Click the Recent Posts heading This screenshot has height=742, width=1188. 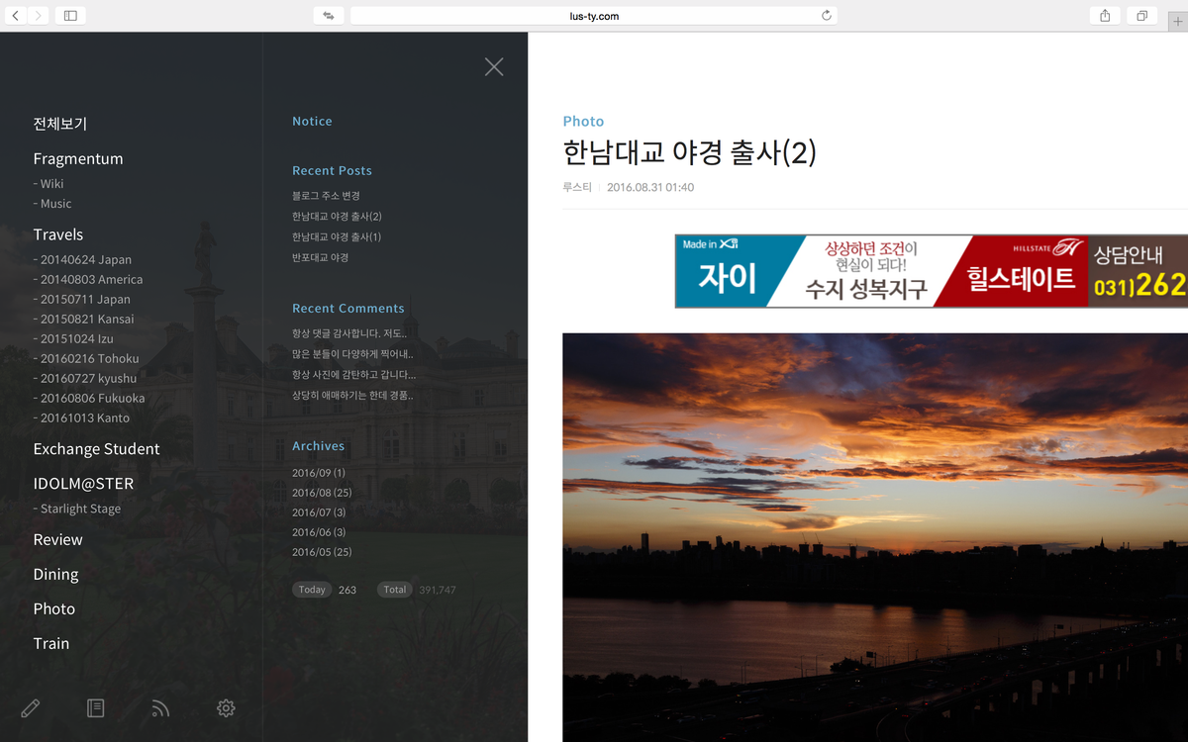(x=332, y=171)
